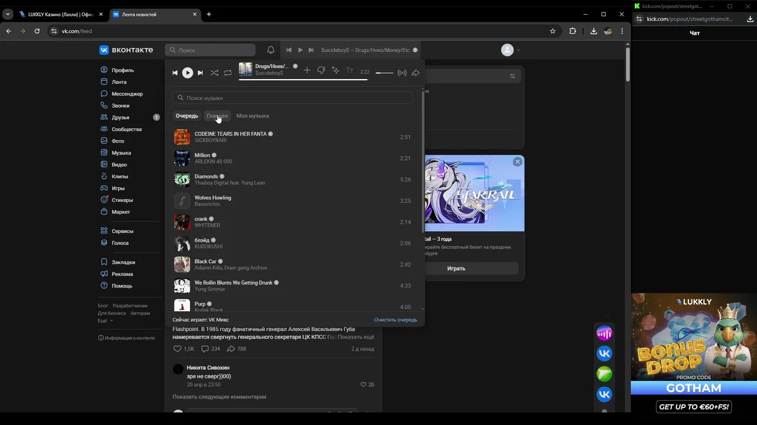
Task: Open Закладки in the sidebar
Action: click(123, 262)
